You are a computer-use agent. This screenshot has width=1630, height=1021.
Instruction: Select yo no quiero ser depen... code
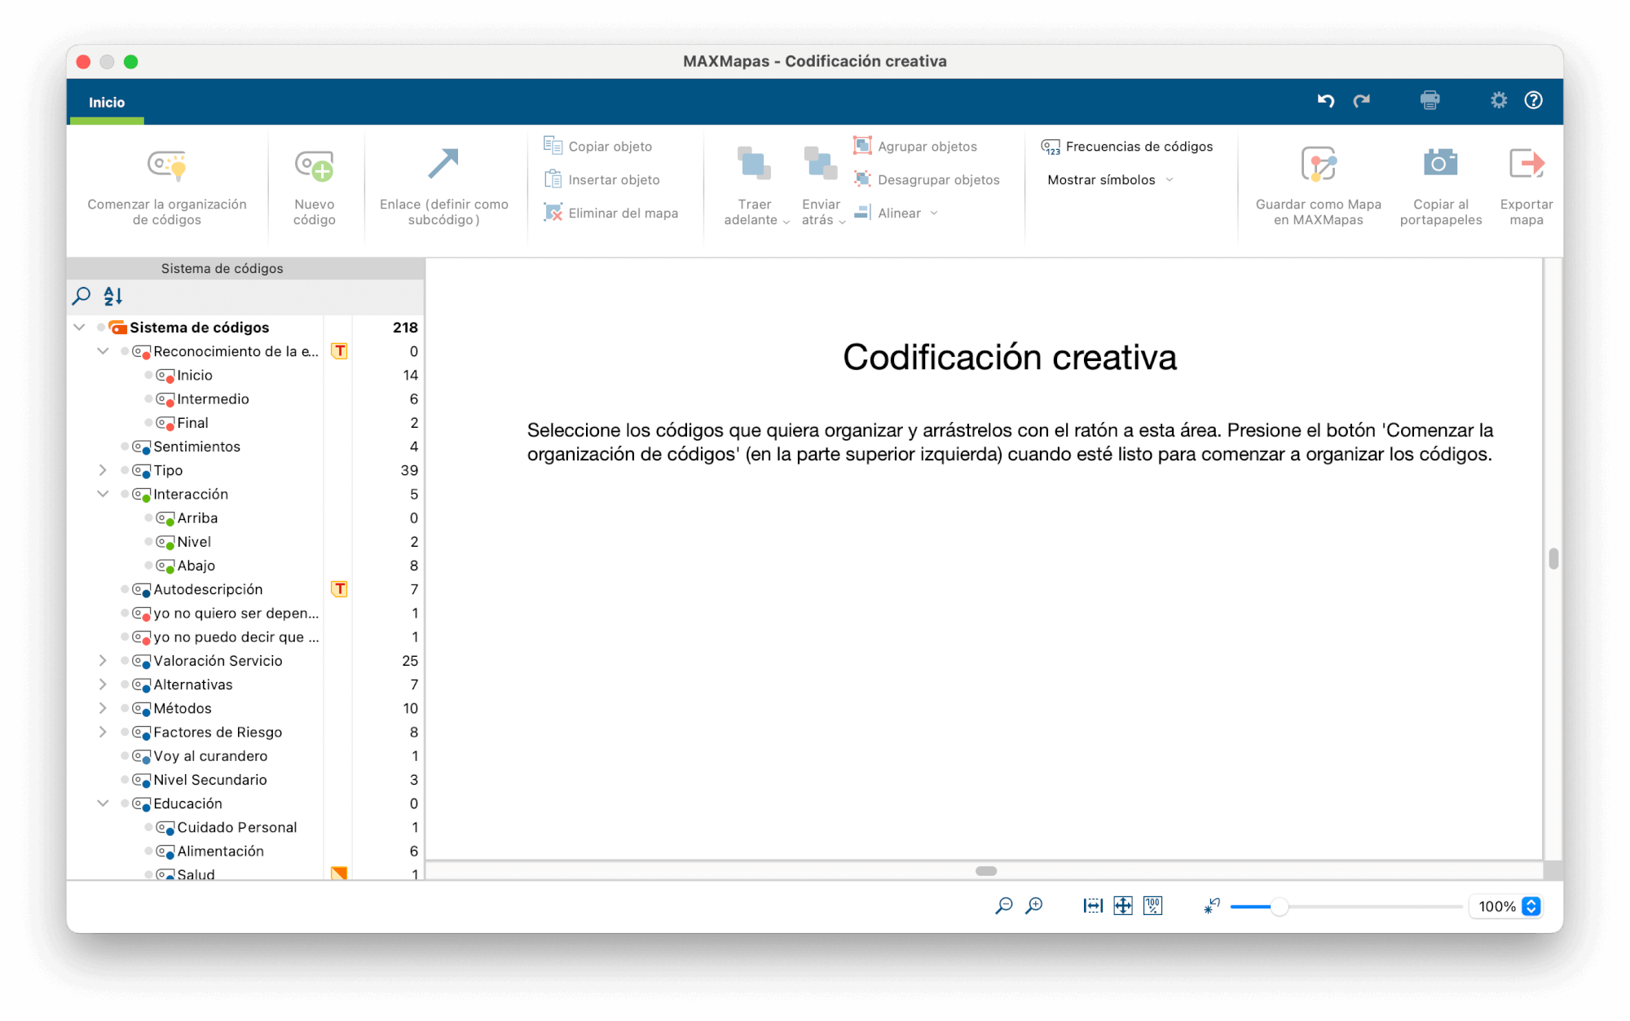pyautogui.click(x=236, y=613)
